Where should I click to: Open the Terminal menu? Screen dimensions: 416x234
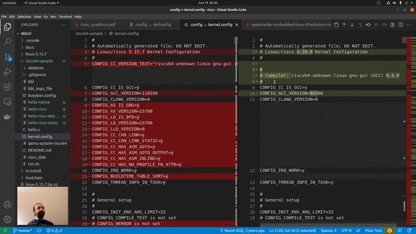coord(65,16)
